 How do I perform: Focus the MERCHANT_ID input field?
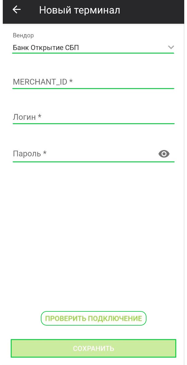(93, 82)
